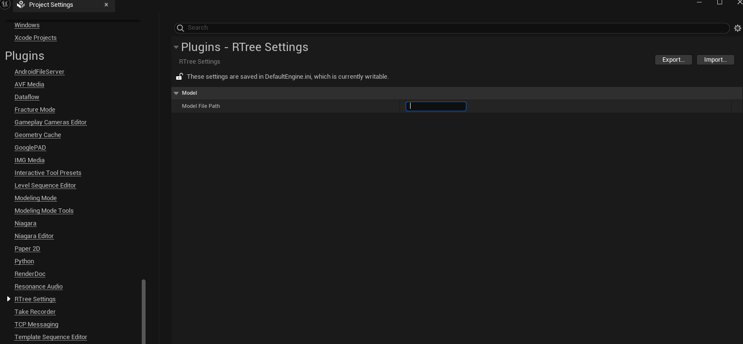
Task: Select Dataflow in the Plugins list
Action: (x=27, y=97)
